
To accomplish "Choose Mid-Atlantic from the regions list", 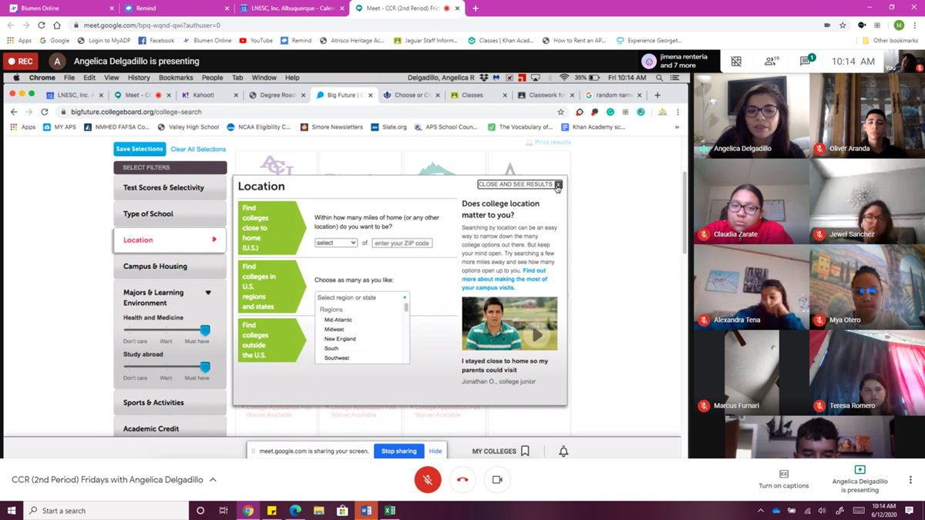I will [x=338, y=320].
